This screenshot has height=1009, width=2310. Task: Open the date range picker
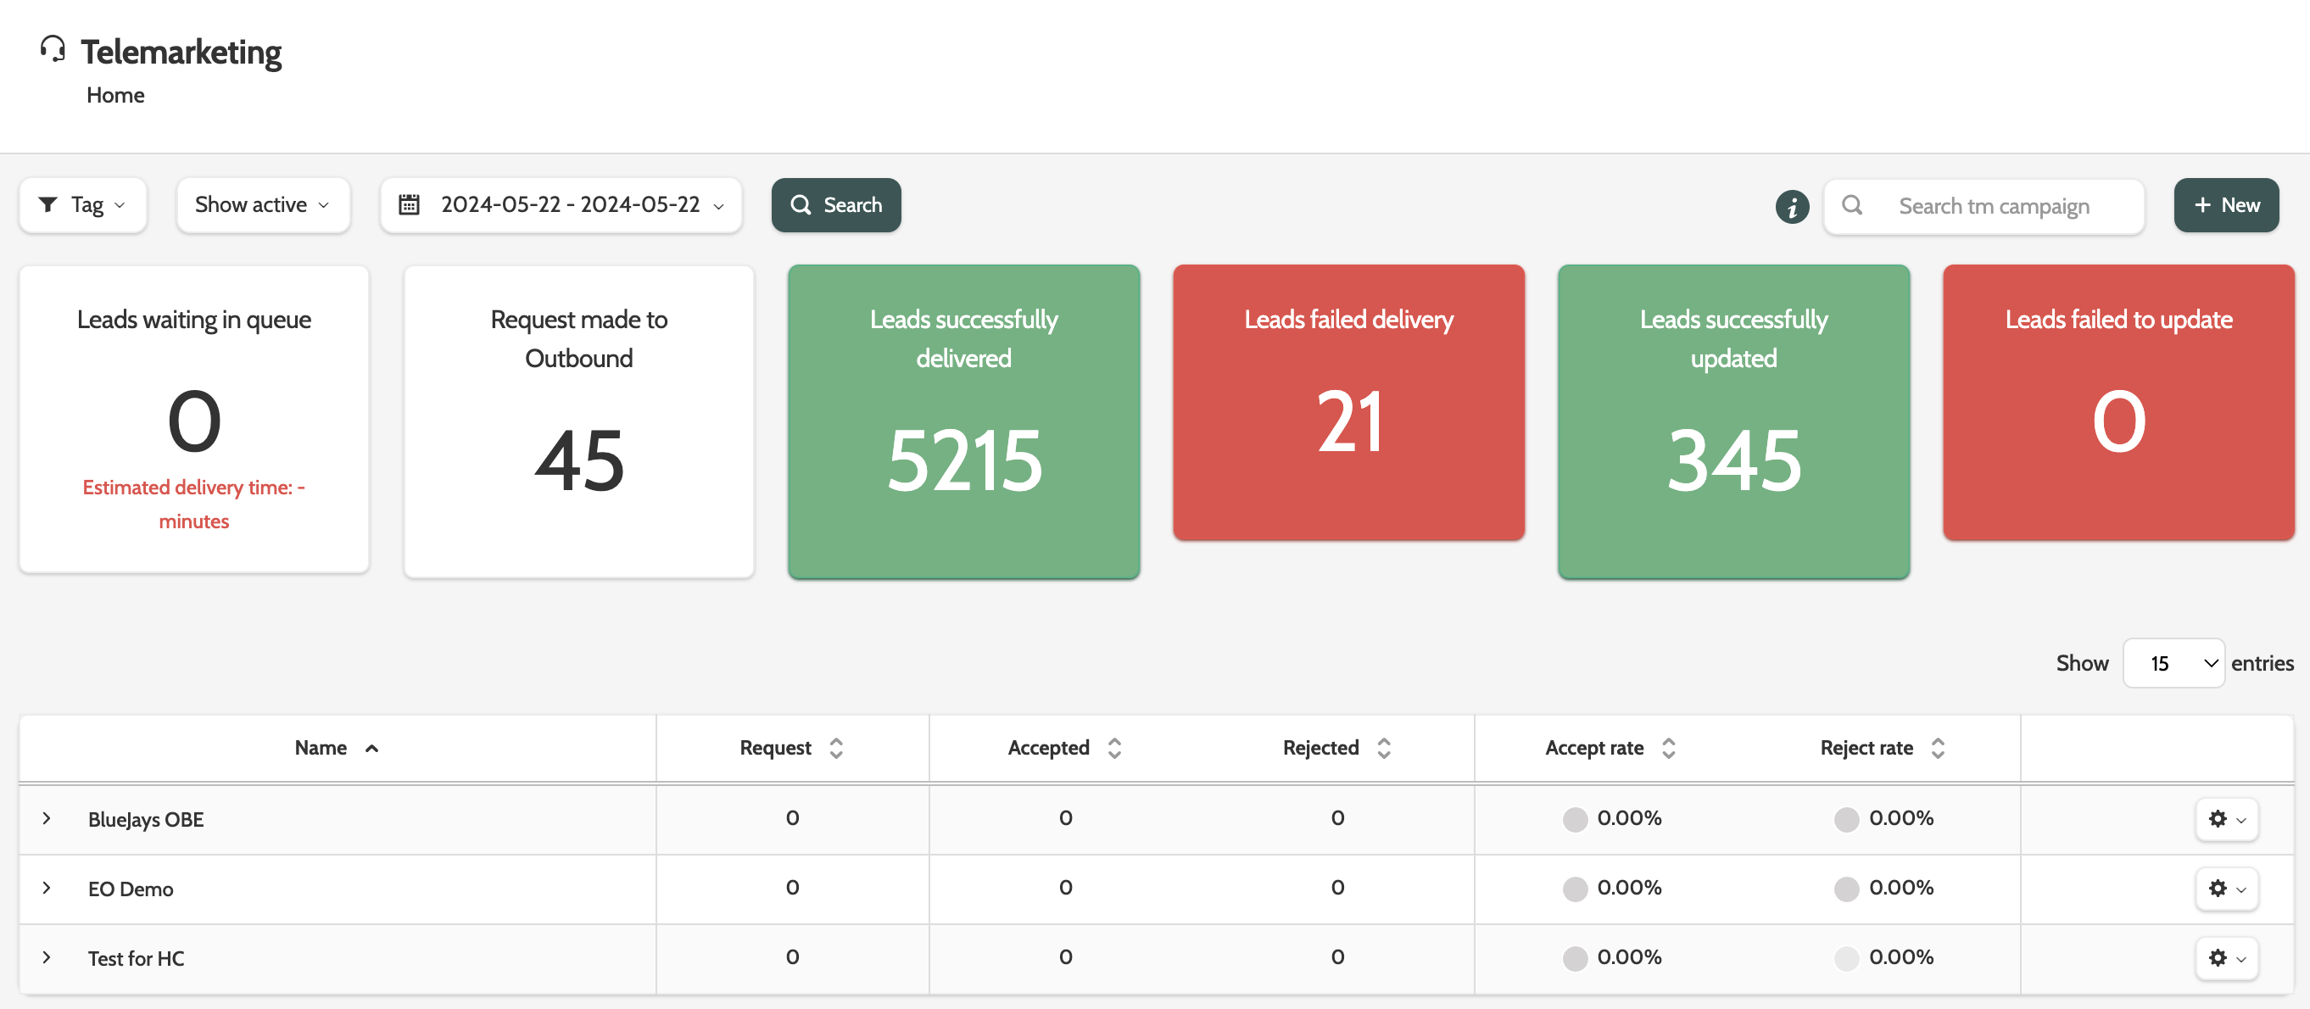pos(561,205)
